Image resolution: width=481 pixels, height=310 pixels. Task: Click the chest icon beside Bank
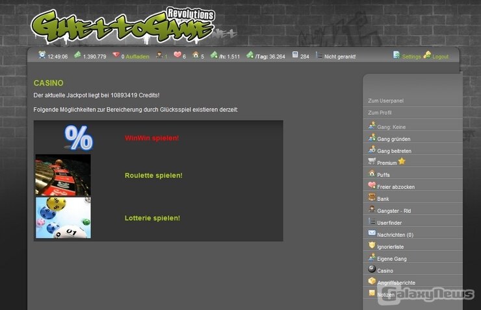click(372, 197)
